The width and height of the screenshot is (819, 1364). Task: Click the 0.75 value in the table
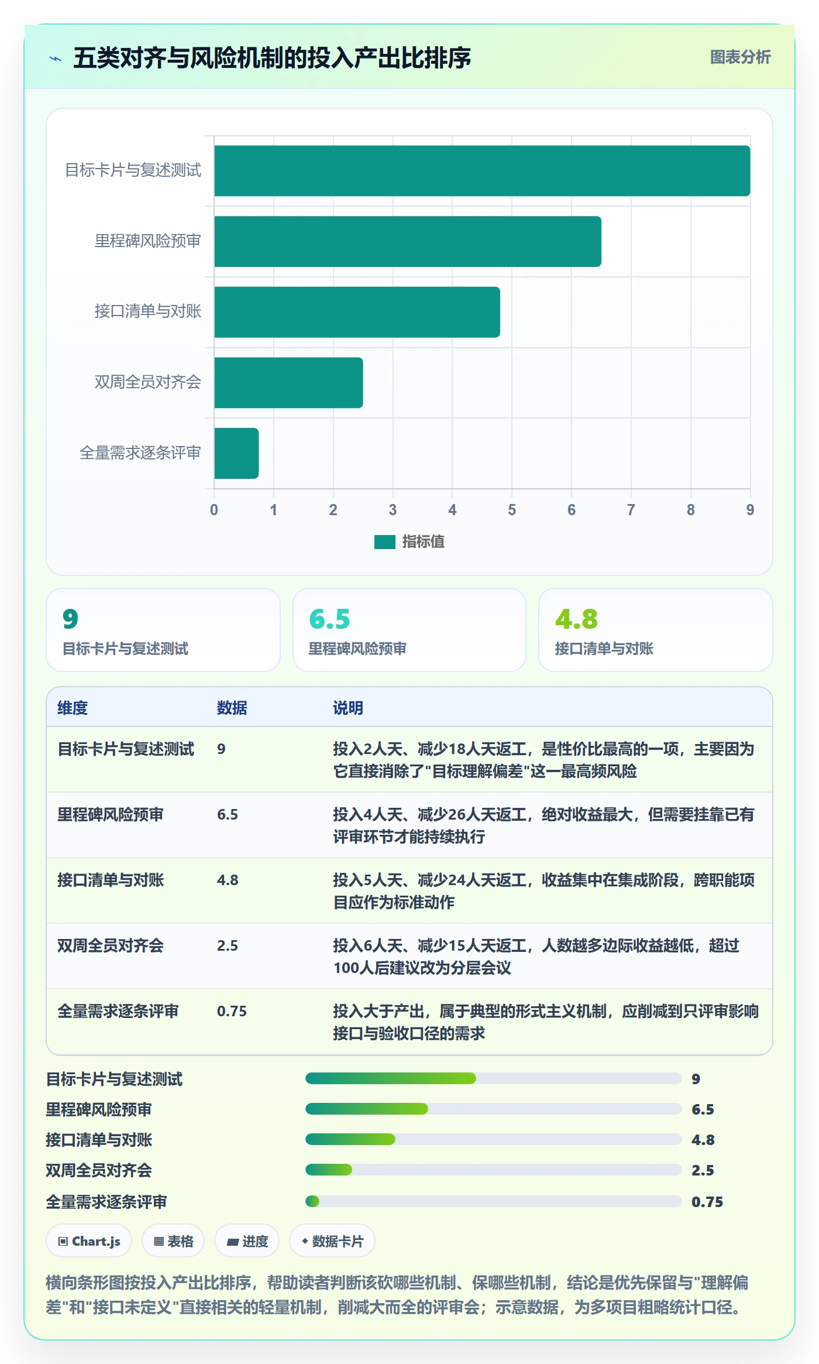(232, 1011)
